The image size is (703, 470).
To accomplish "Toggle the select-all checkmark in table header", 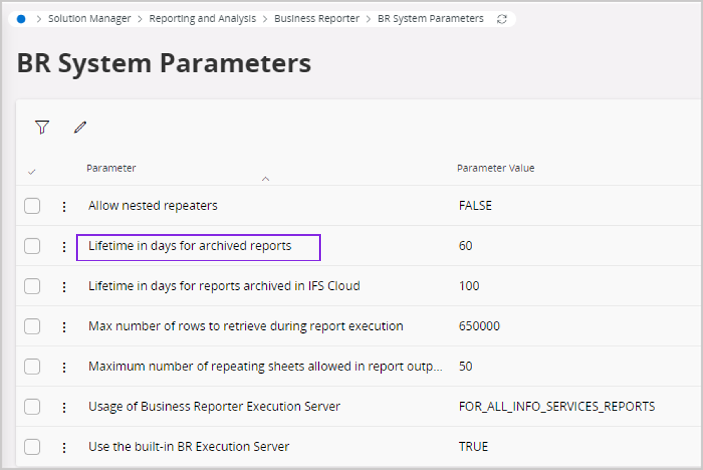I will pos(32,172).
